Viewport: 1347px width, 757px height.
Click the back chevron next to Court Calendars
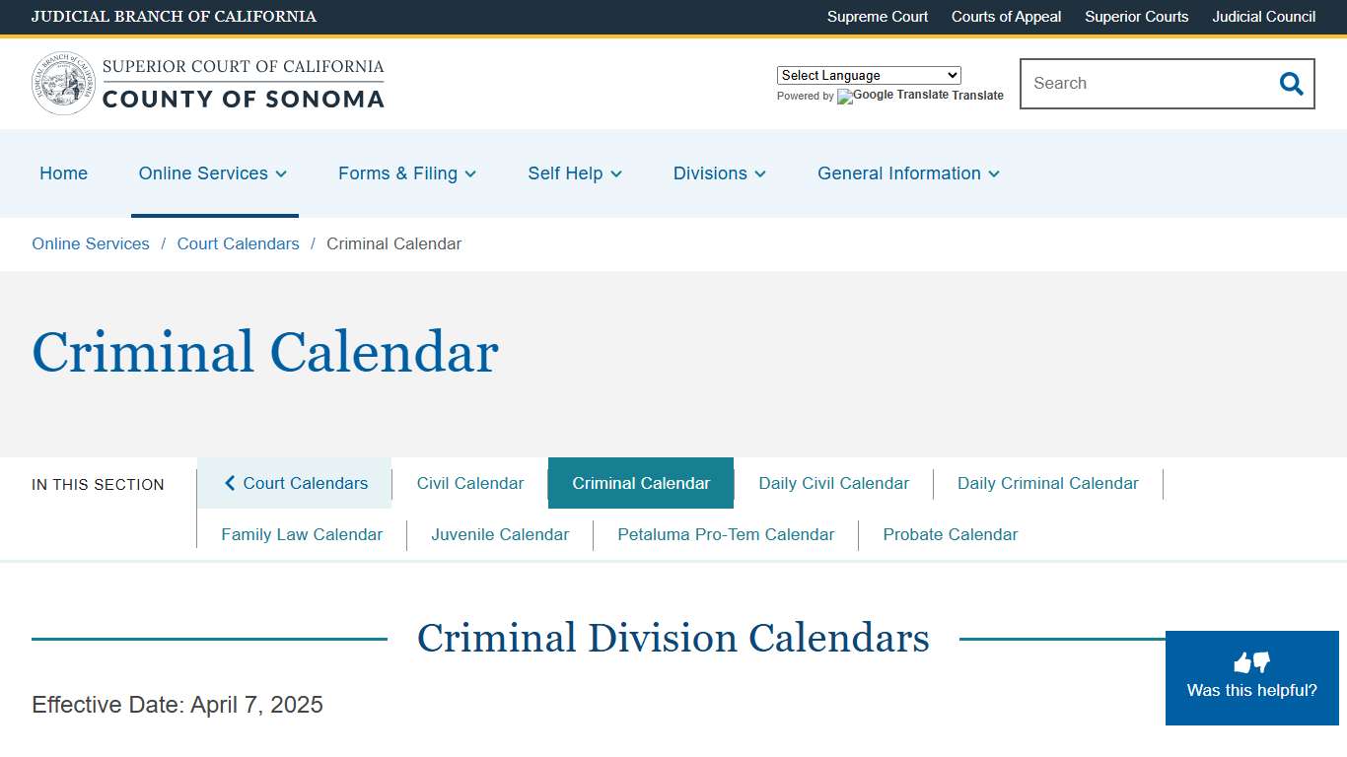pos(229,483)
